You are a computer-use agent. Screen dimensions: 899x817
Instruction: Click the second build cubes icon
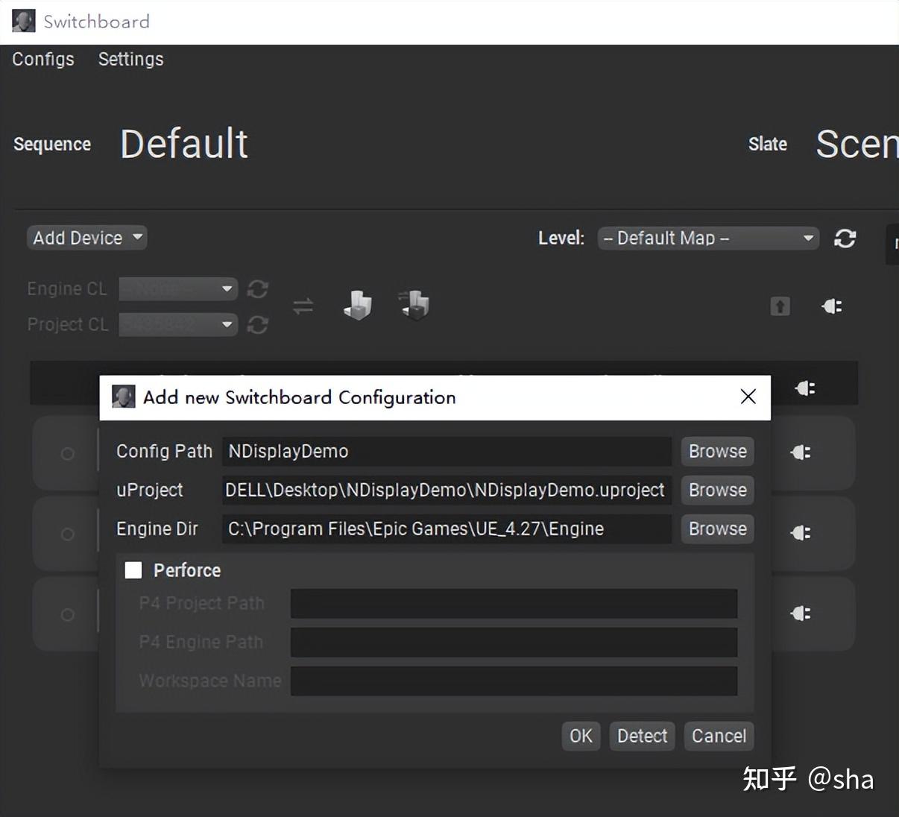(414, 305)
